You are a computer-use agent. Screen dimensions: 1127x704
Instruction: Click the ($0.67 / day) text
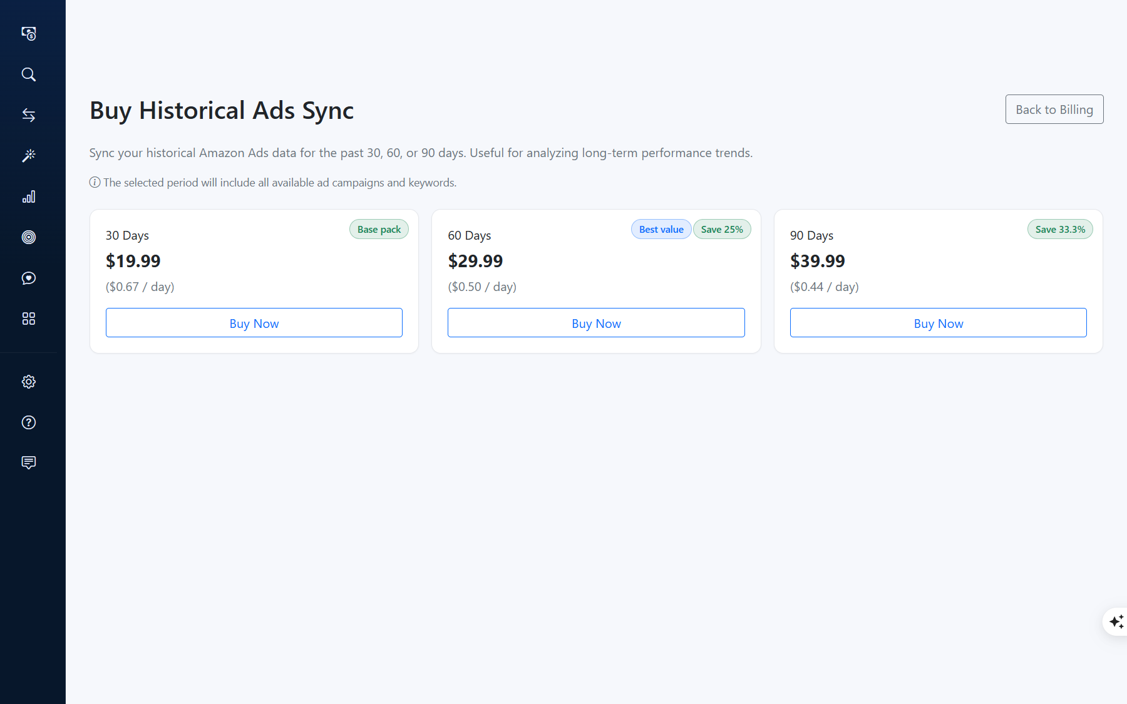[x=140, y=287]
